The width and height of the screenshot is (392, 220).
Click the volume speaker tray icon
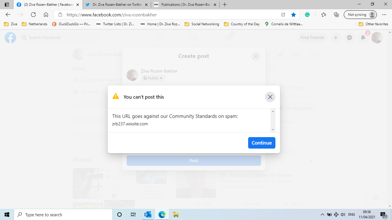pos(343,215)
